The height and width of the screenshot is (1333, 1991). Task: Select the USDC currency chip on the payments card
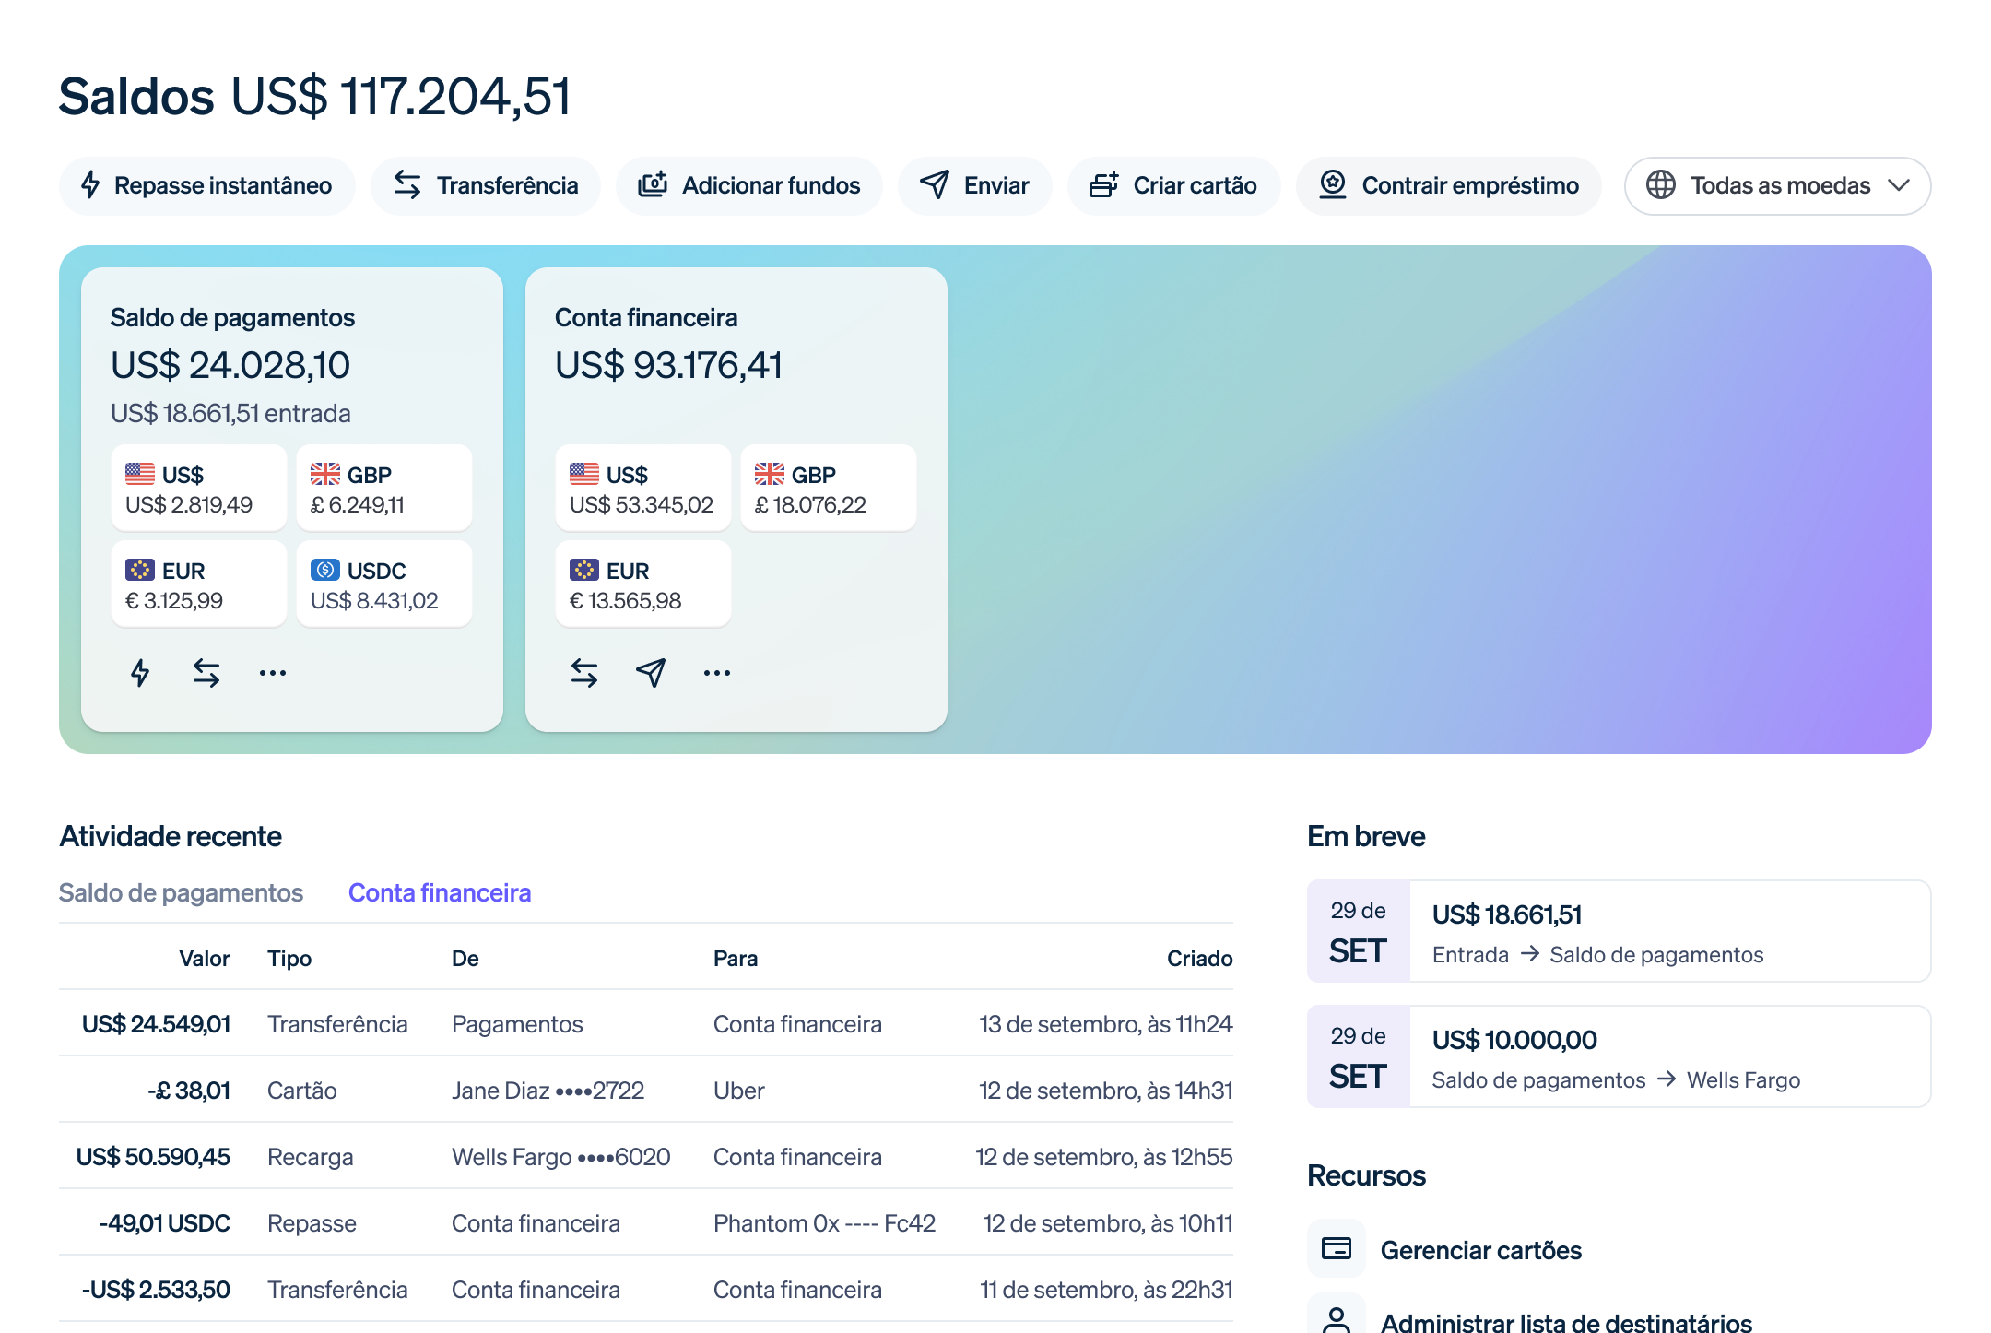384,584
